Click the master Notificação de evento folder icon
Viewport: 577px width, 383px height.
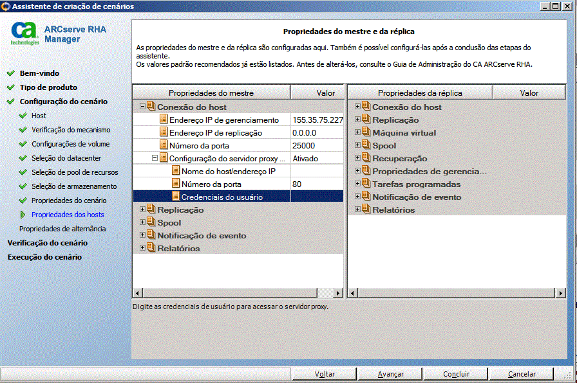(x=151, y=235)
